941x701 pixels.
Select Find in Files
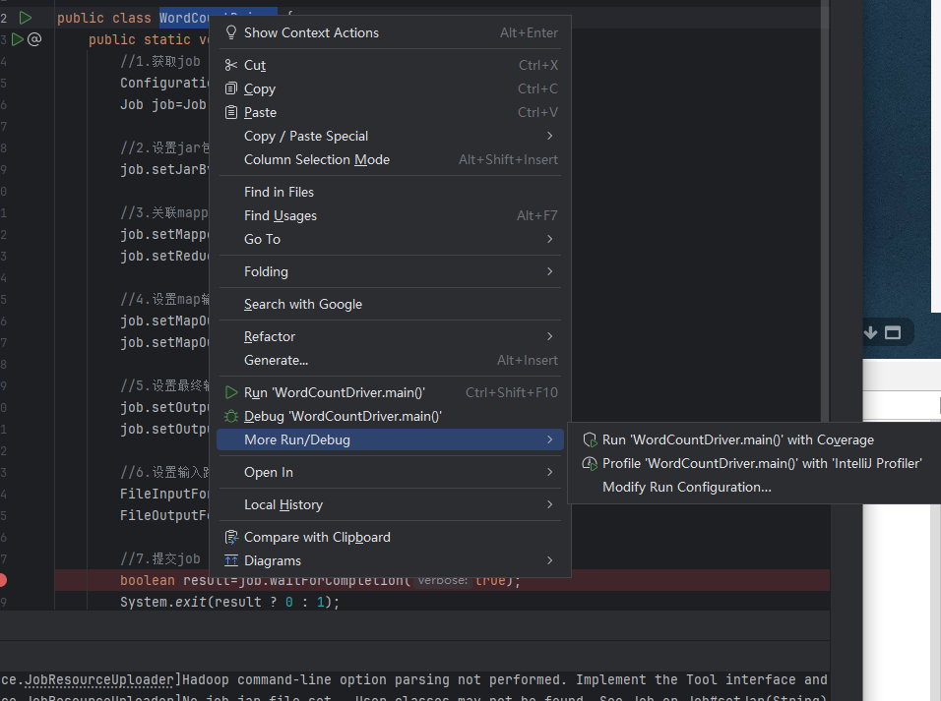tap(390, 192)
